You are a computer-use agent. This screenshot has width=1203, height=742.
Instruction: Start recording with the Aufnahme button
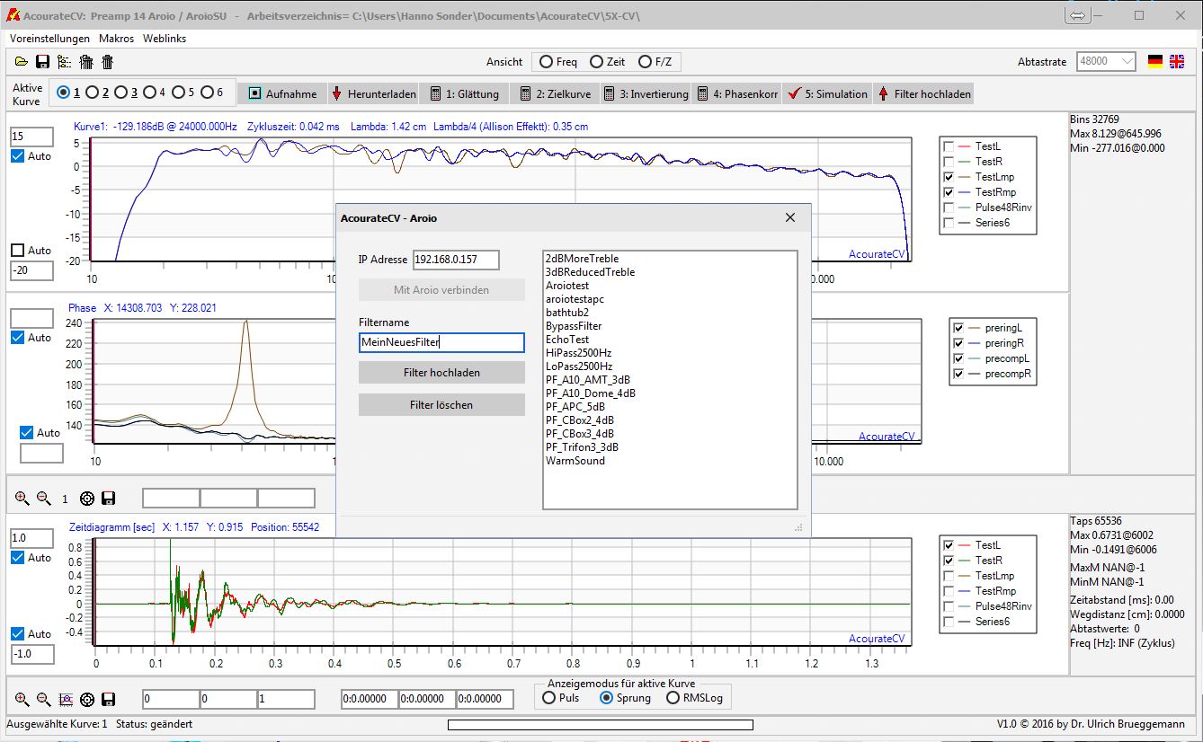282,93
